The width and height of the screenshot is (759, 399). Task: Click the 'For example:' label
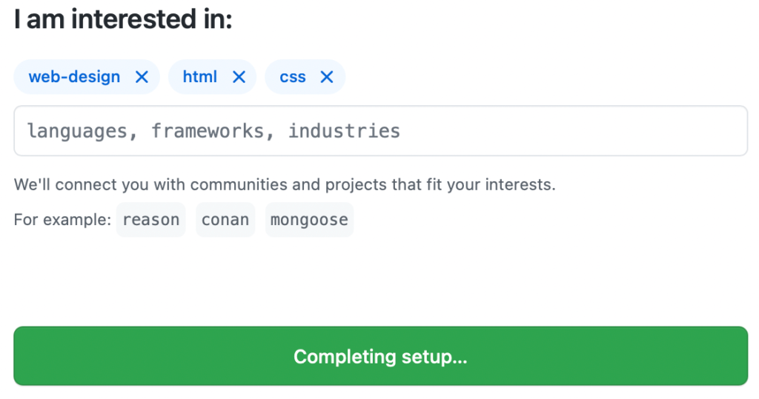coord(62,220)
